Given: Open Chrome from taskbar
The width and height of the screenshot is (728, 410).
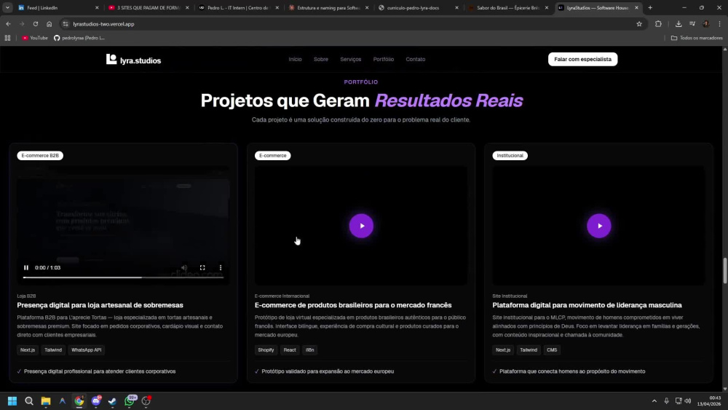Looking at the screenshot, I should tap(79, 401).
